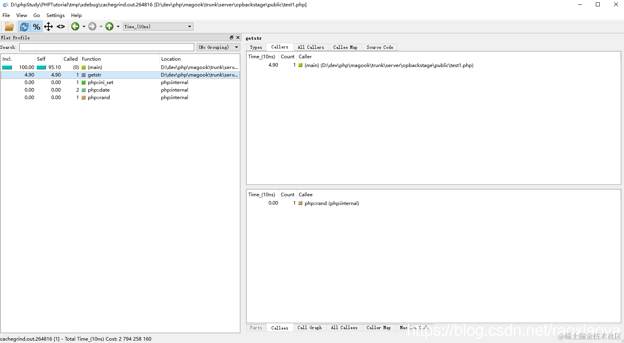
Task: Open the (No Grouping) dropdown
Action: (218, 47)
